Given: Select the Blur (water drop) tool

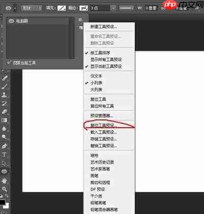Looking at the screenshot, I should coord(5,129).
